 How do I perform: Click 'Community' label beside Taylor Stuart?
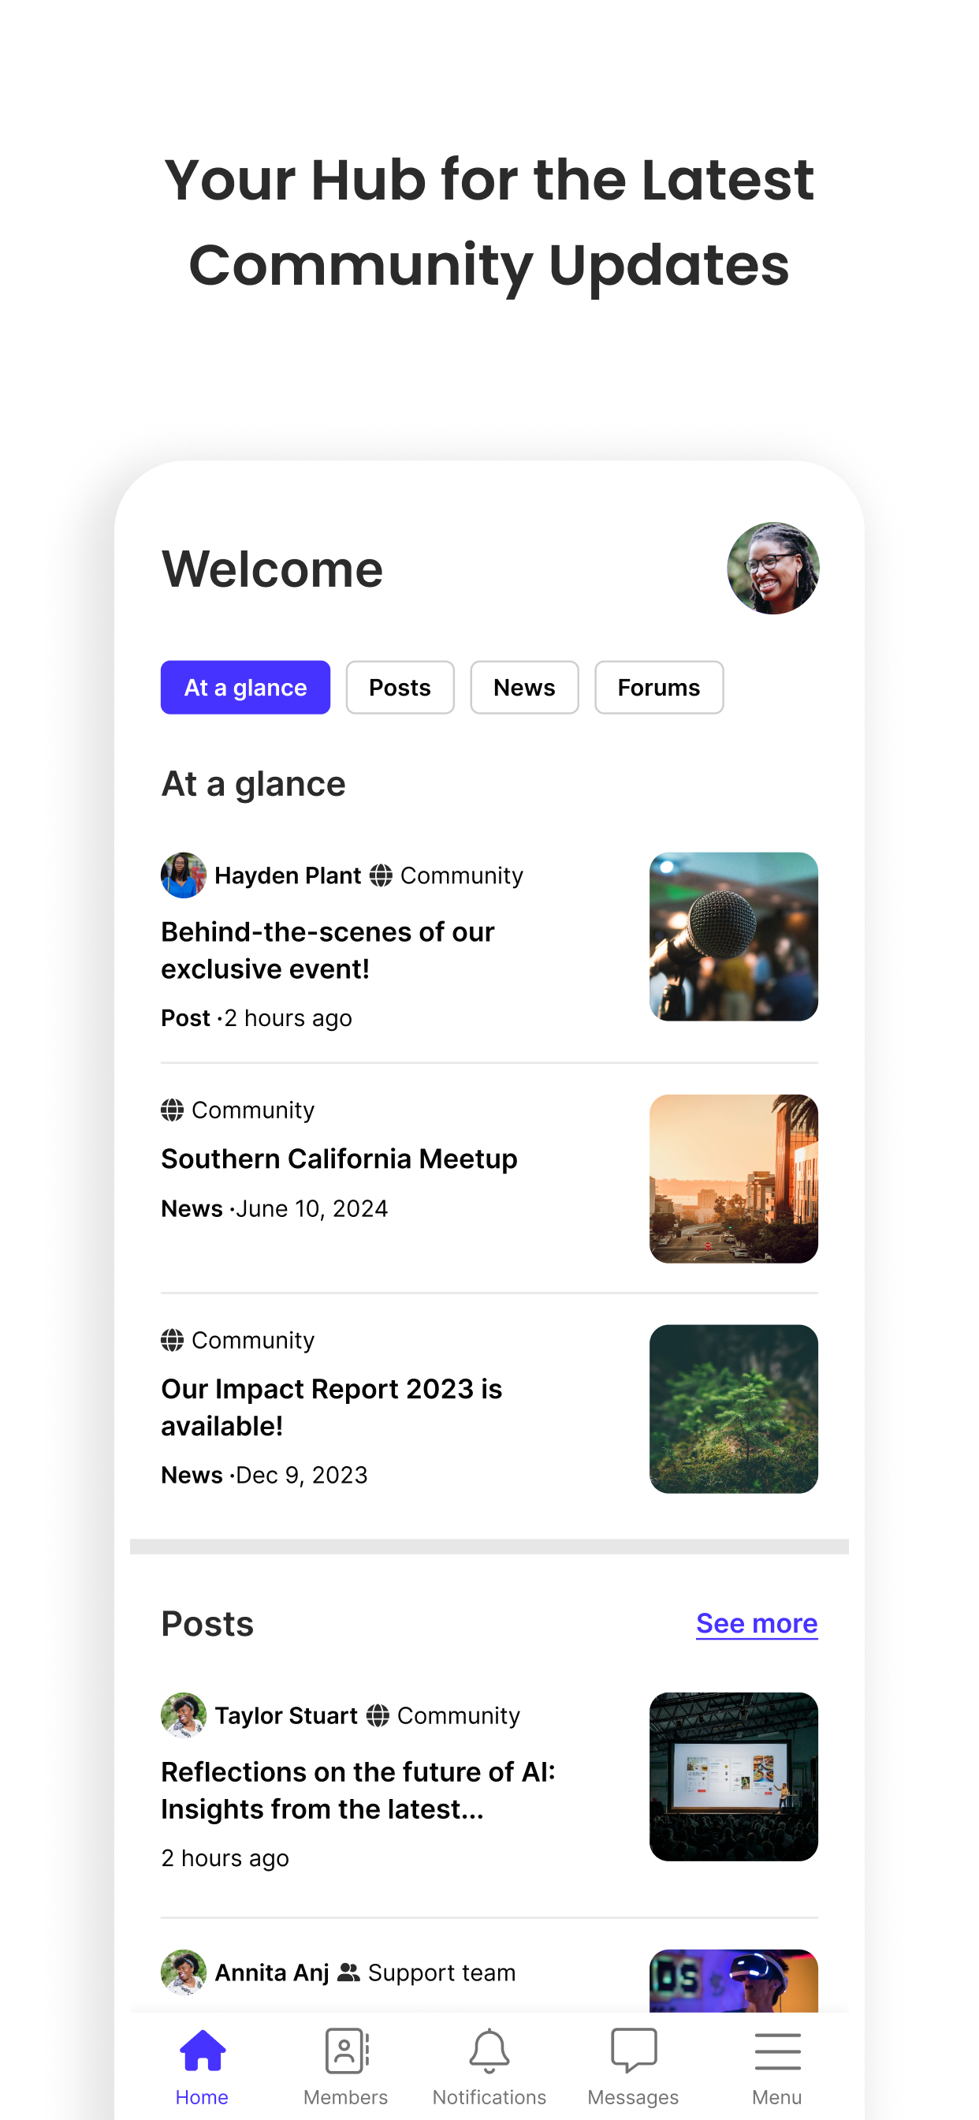point(458,1716)
